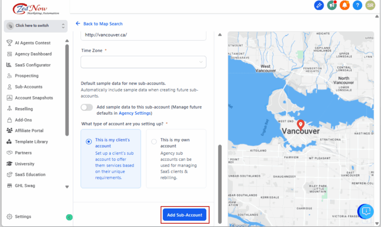Select the Agency Dashboard icon
Viewport: 381px width, 227px height.
(9, 54)
